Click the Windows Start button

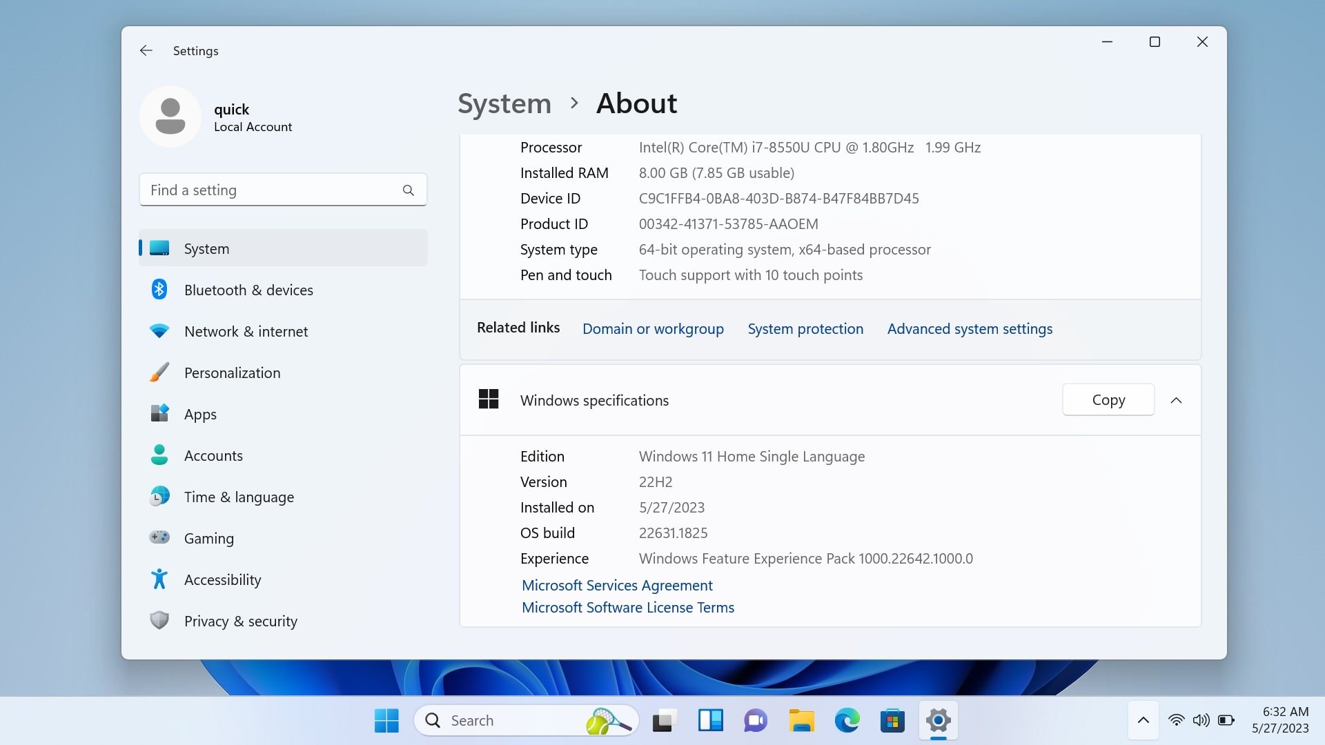click(x=386, y=719)
